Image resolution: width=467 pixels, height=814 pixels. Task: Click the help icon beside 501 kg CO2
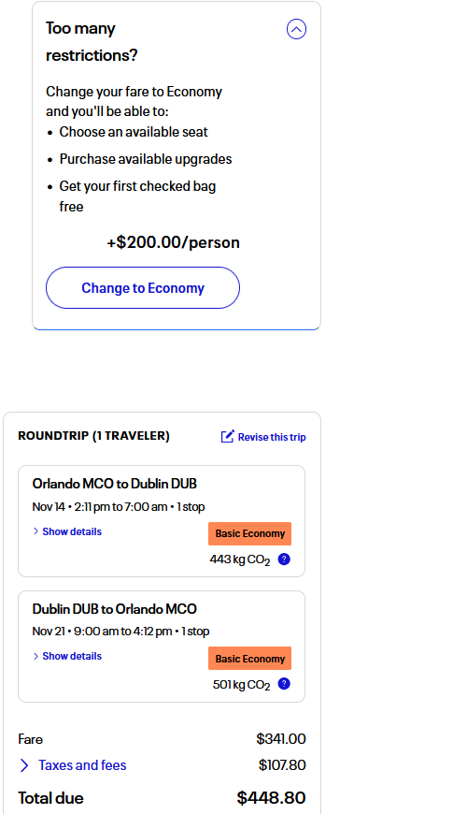point(284,684)
